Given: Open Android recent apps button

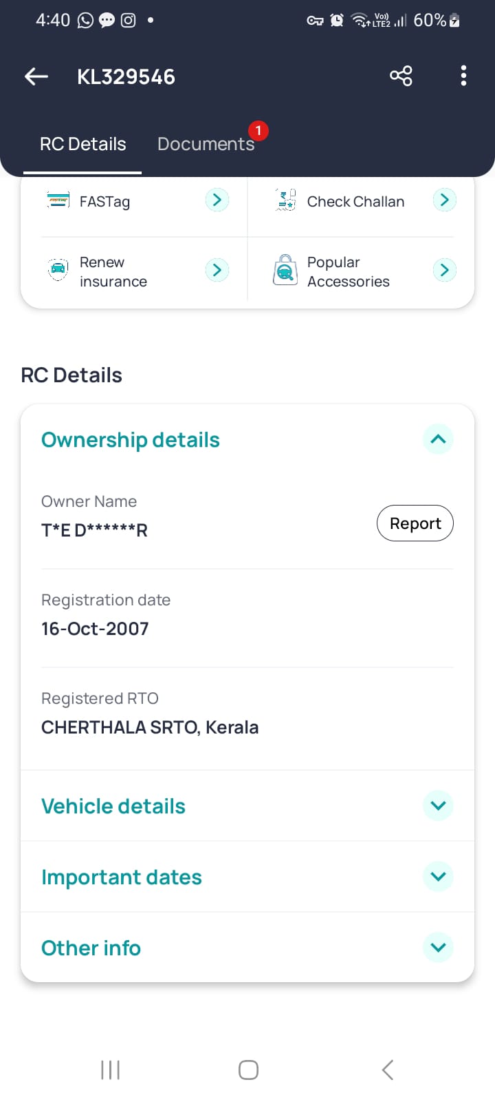Looking at the screenshot, I should [110, 1070].
